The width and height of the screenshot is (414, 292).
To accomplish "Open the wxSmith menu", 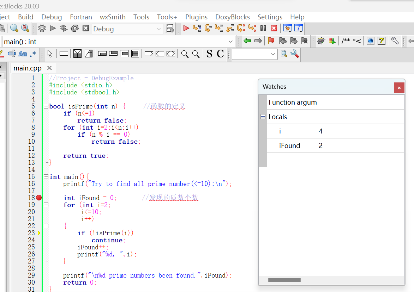I will coord(113,17).
